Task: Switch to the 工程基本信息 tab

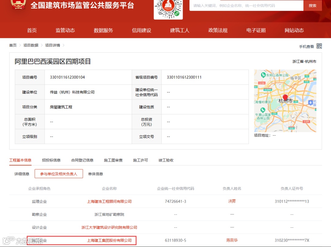Action: pos(20,160)
